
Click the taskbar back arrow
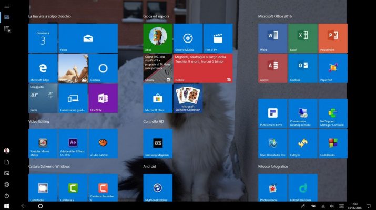click(x=23, y=206)
